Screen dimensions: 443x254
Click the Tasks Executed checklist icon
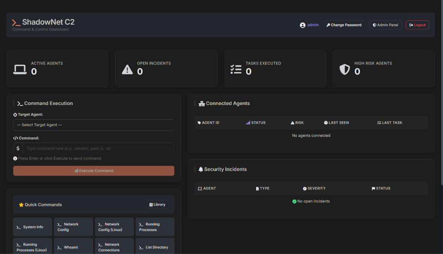[x=236, y=69]
